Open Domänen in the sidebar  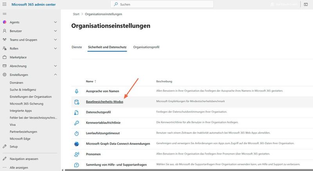point(16,83)
